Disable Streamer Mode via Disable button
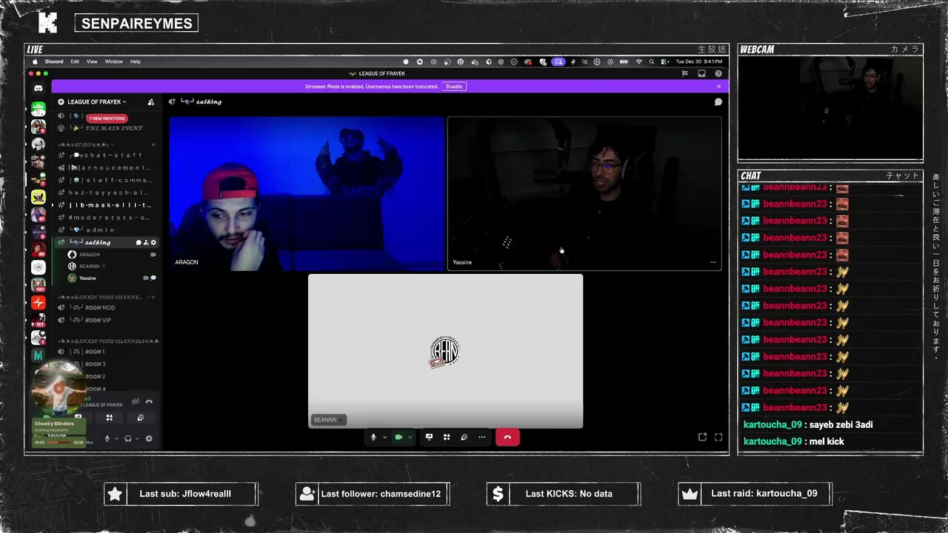Screen dimensions: 948x533 454,87
